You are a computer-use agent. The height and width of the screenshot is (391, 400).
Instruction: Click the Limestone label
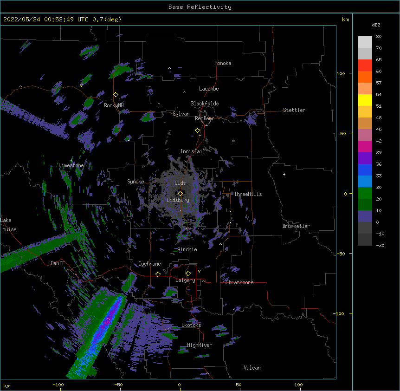(x=71, y=165)
